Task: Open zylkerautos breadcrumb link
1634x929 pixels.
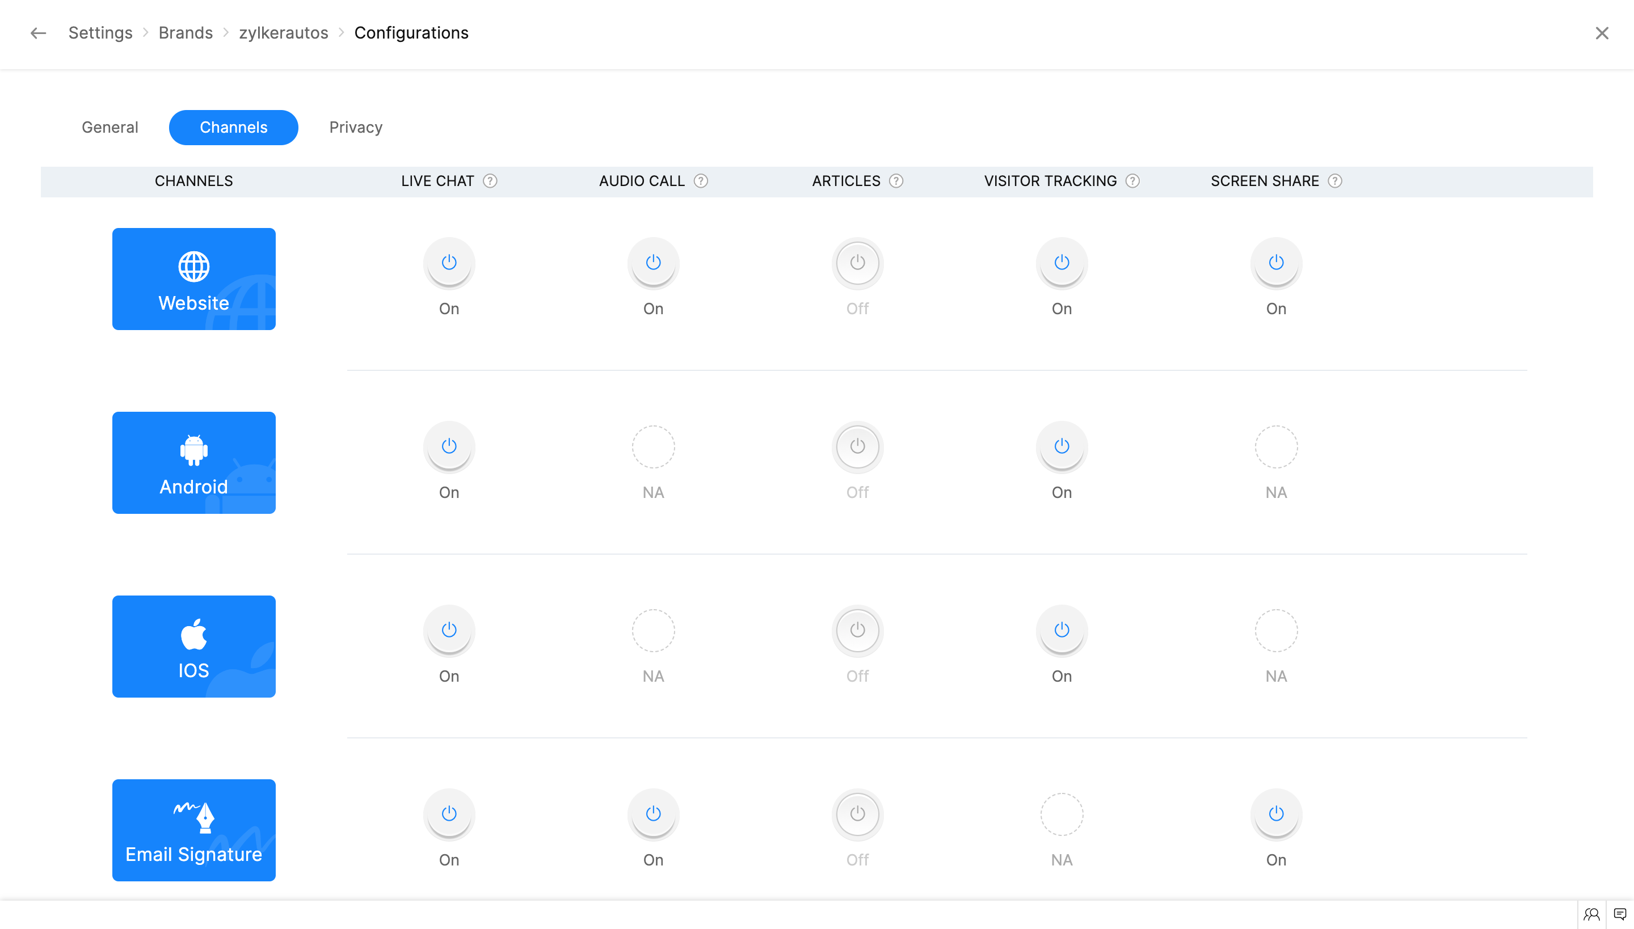Action: (284, 33)
